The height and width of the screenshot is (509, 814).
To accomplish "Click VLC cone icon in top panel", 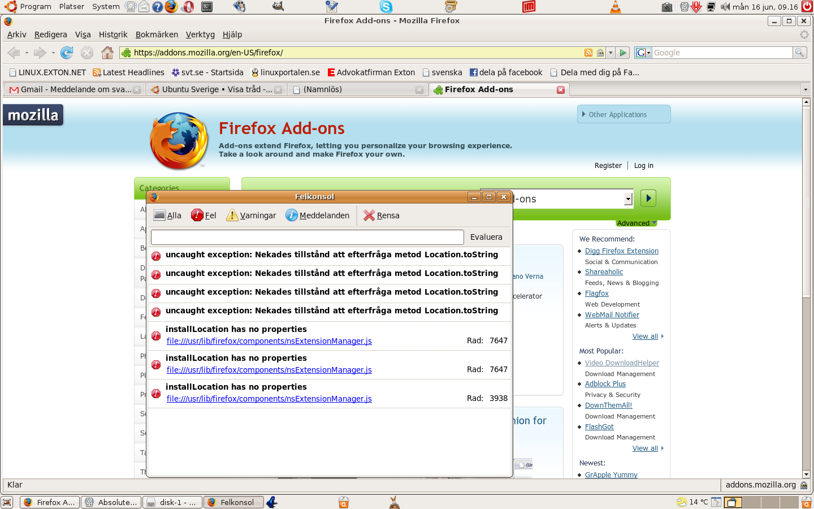I will click(616, 7).
